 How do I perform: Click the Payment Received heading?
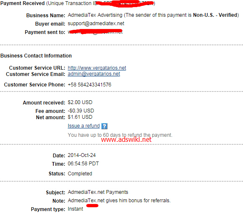[x=23, y=3]
